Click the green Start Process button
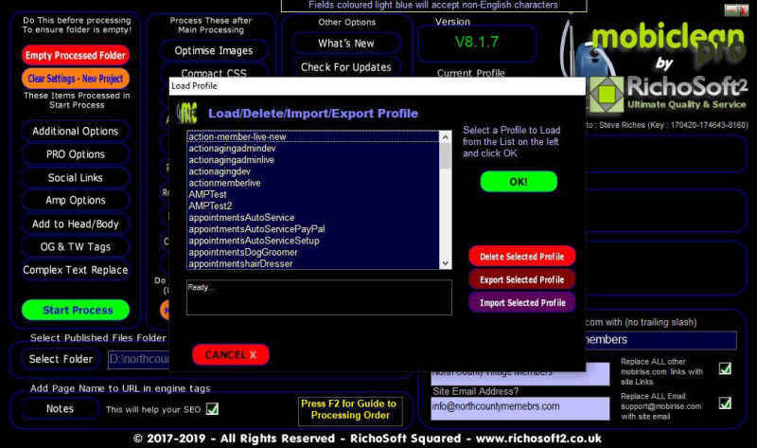Screen dimensions: 757x448 pyautogui.click(x=76, y=310)
